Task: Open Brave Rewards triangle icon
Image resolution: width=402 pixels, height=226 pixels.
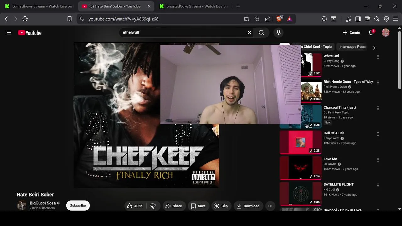Action: click(289, 19)
